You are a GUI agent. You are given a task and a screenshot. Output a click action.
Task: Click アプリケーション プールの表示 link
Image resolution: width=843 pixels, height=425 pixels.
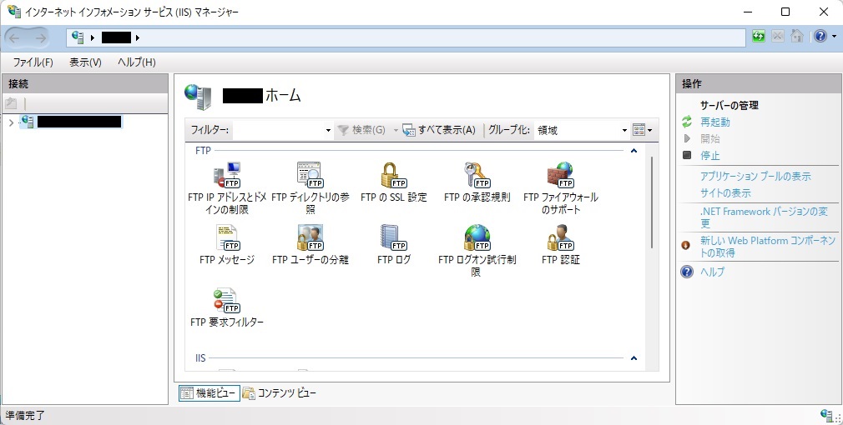click(x=755, y=177)
